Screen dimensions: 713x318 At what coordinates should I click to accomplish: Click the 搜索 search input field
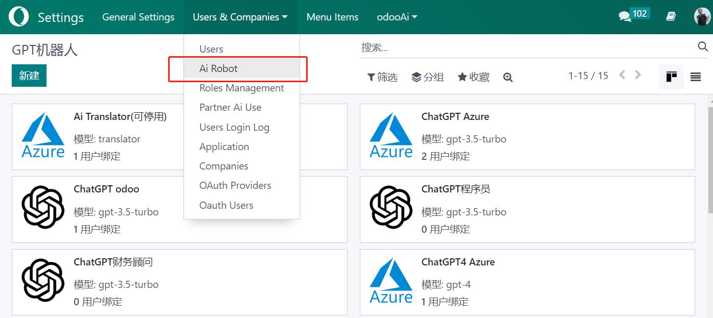(x=526, y=47)
